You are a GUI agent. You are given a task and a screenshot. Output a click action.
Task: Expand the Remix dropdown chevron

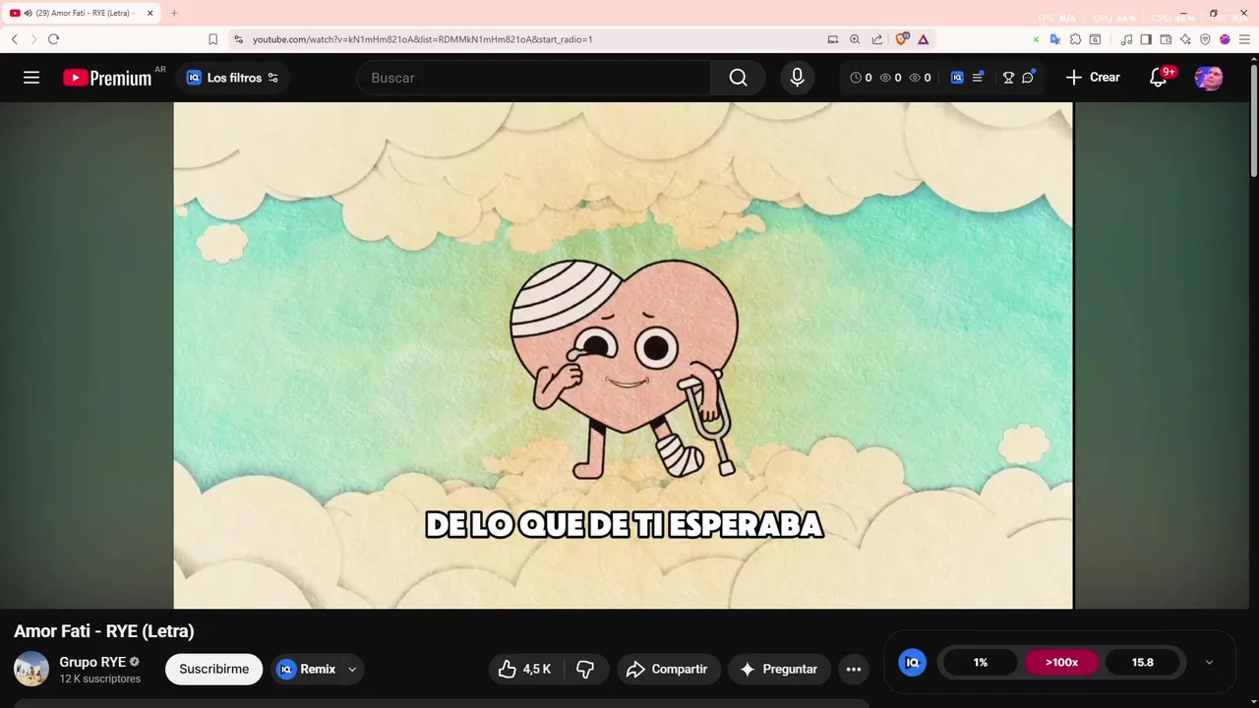(x=352, y=669)
